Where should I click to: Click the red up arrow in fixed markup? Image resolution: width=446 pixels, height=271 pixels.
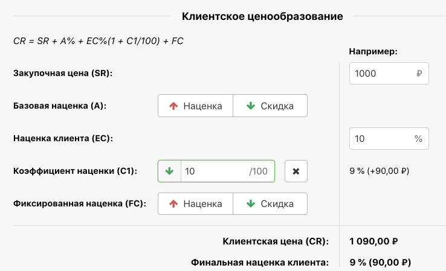click(173, 204)
